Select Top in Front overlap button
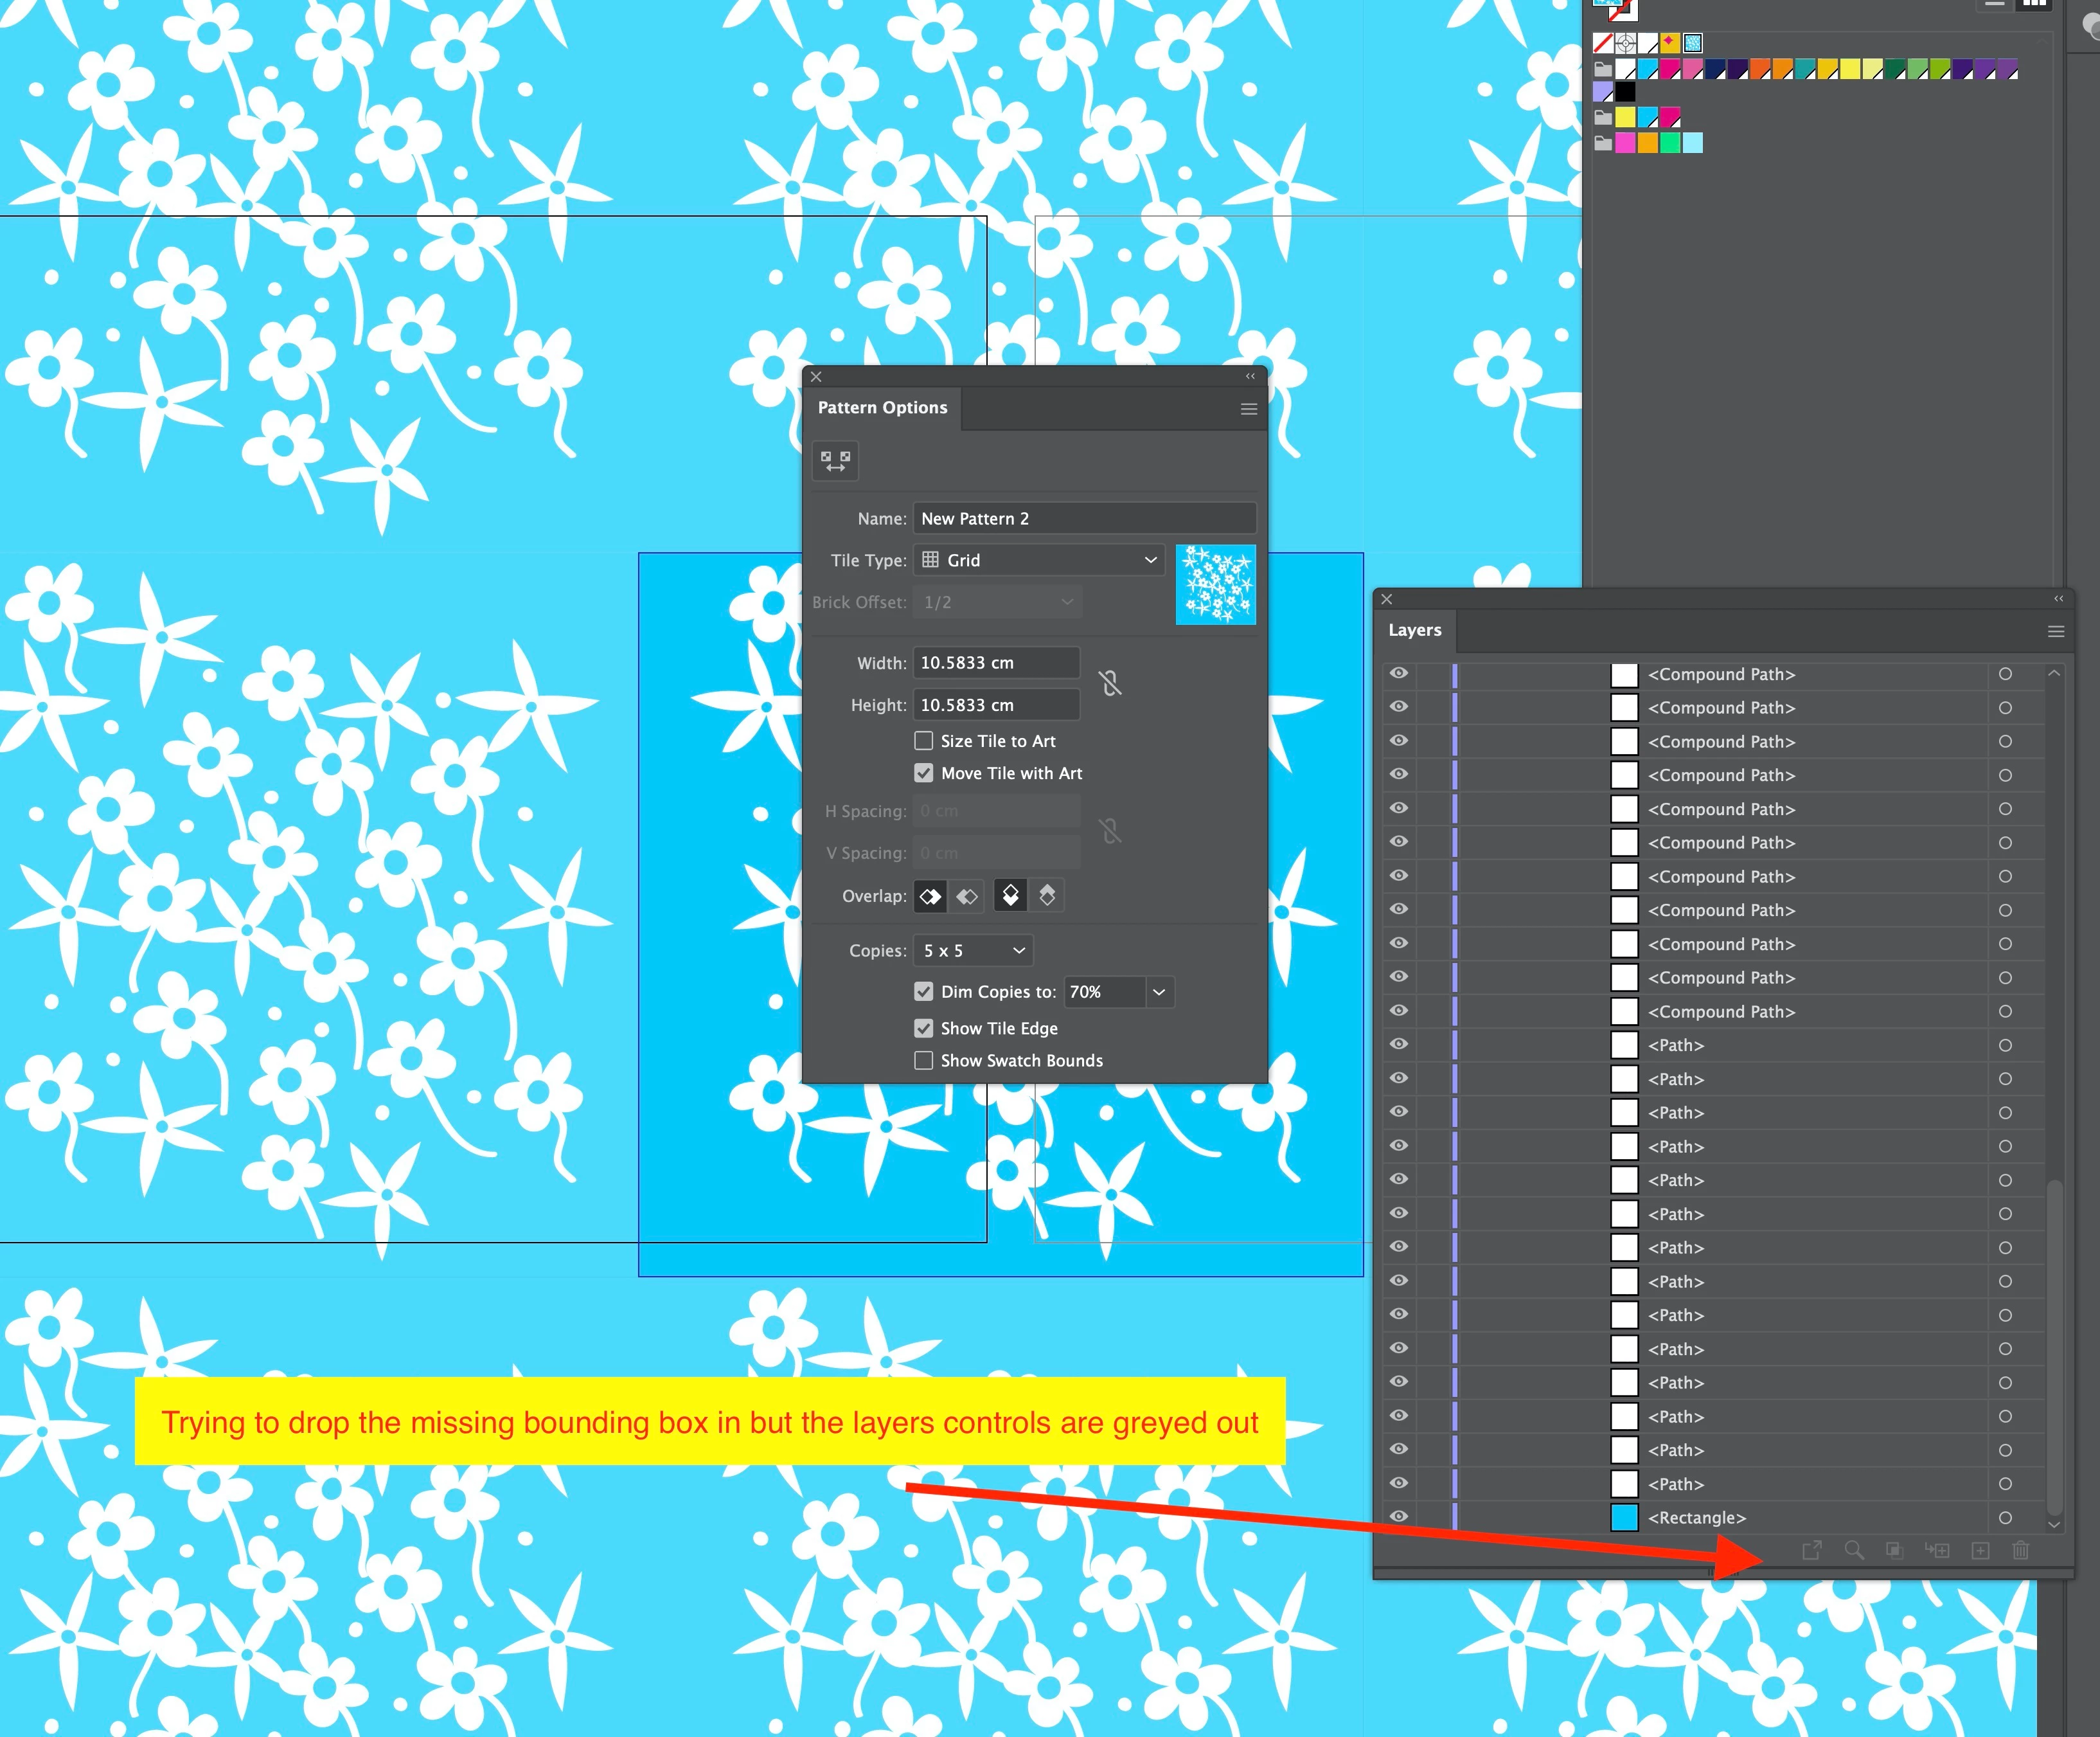 click(1011, 896)
